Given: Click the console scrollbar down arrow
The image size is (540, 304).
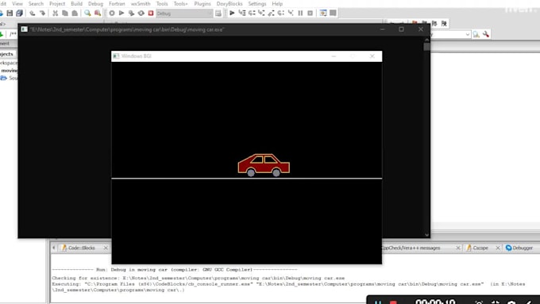Looking at the screenshot, I should [x=426, y=235].
